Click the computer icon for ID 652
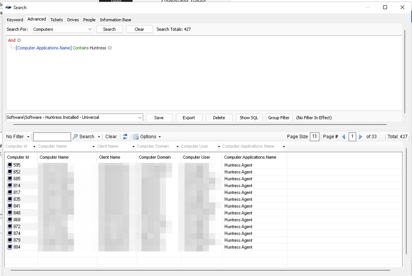Screen dimensions: 412x276 tap(10, 172)
